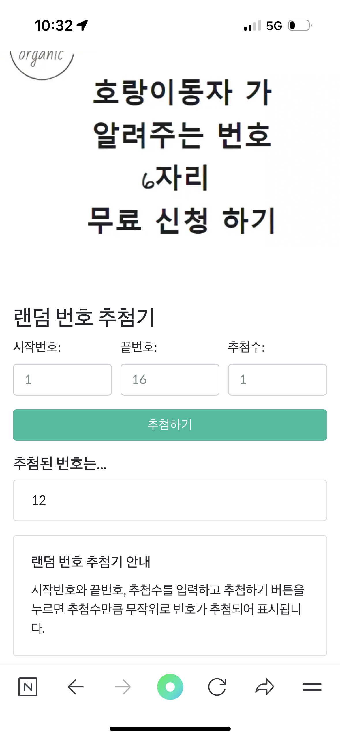Tap the 5G signal indicator
This screenshot has width=340, height=738.
(274, 26)
